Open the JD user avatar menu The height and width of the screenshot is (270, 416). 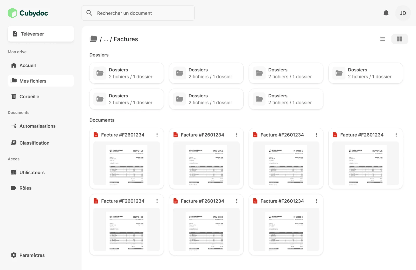pos(403,13)
